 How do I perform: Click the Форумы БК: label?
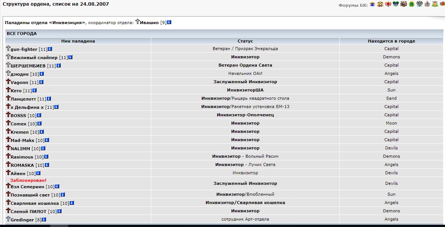353,5
